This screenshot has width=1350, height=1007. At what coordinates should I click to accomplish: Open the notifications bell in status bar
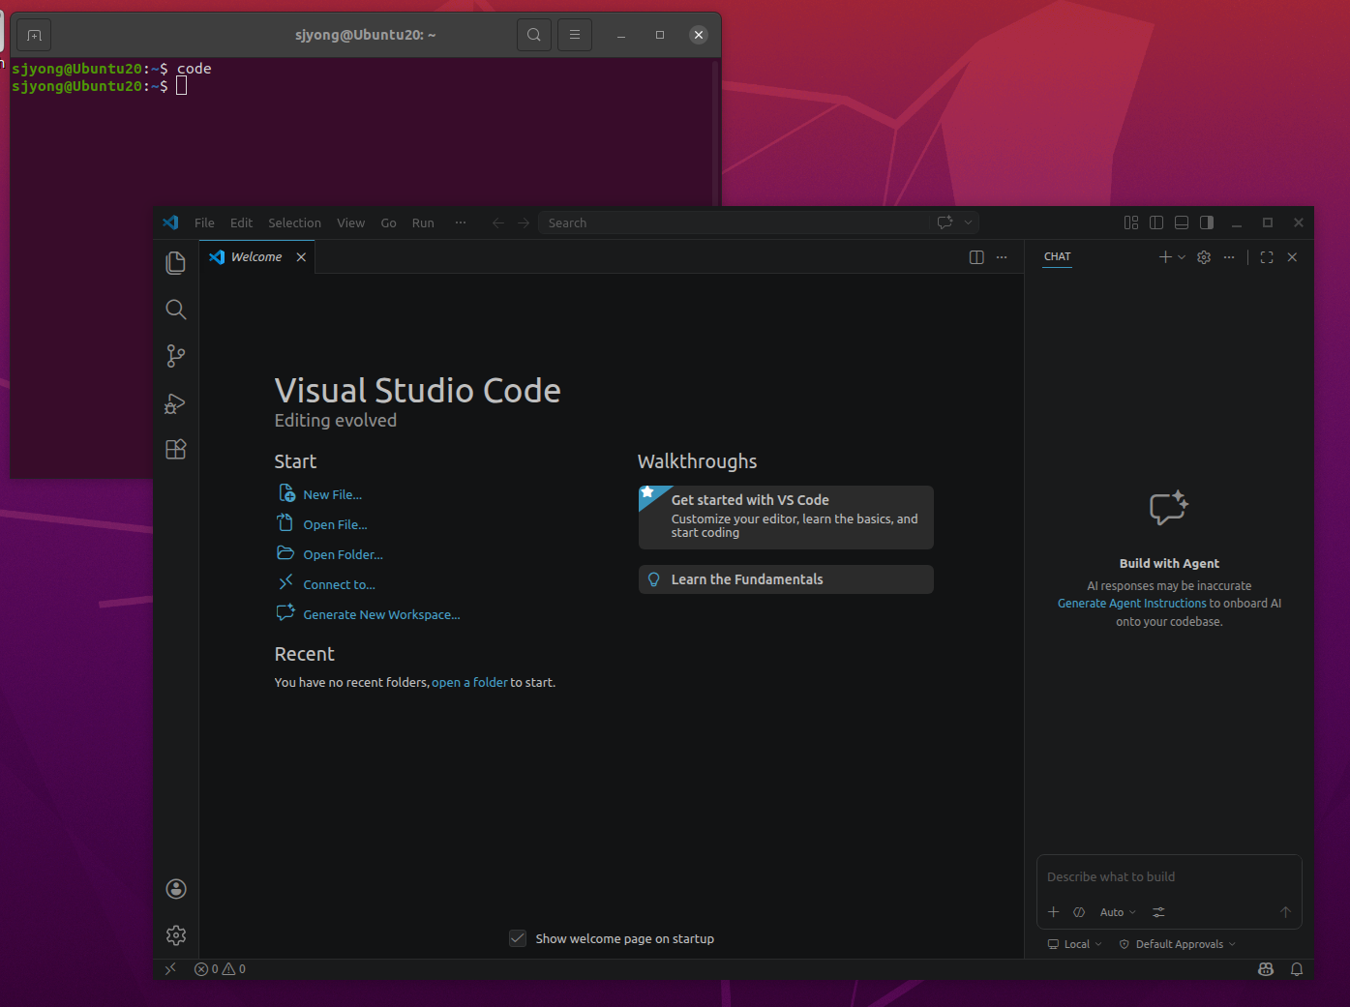(1297, 968)
